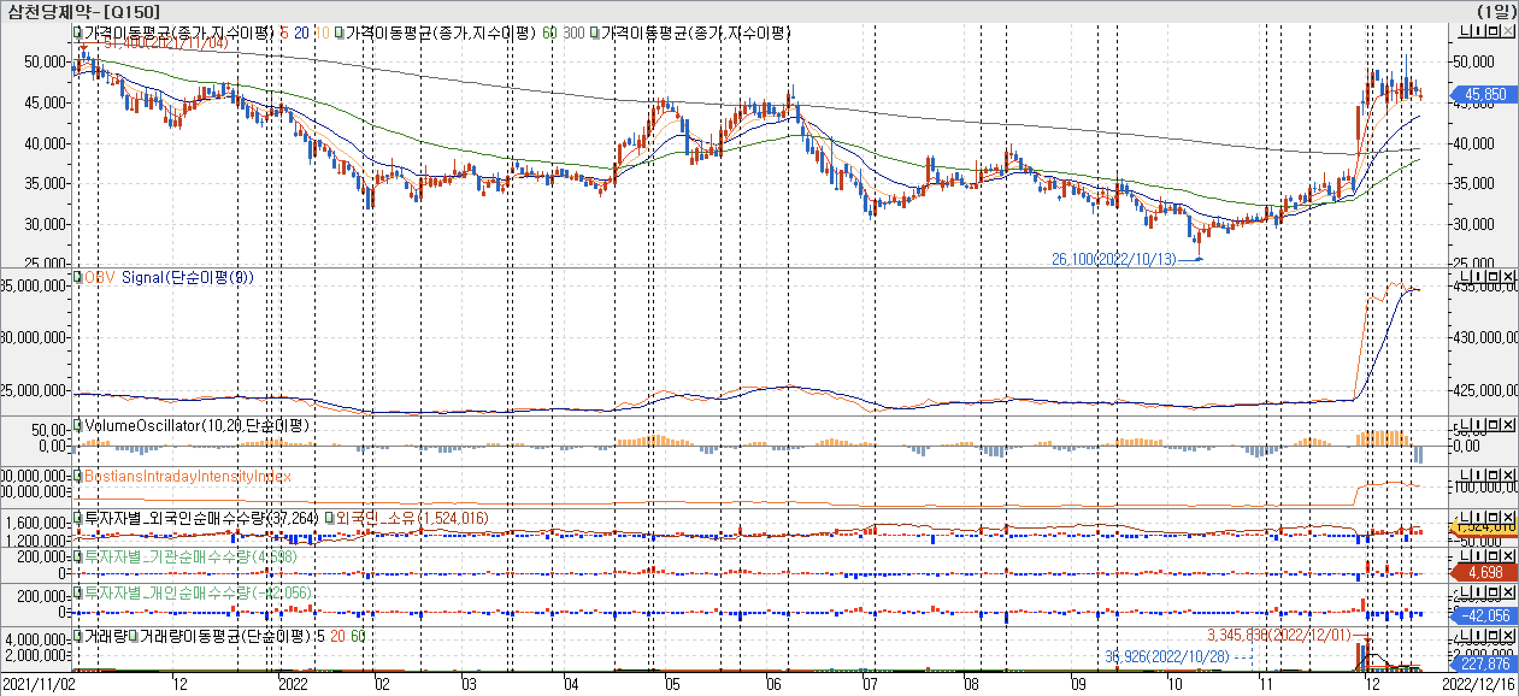Click the 투자자별_기관순매수수량 indicator label
The width and height of the screenshot is (1519, 696).
pyautogui.click(x=190, y=556)
